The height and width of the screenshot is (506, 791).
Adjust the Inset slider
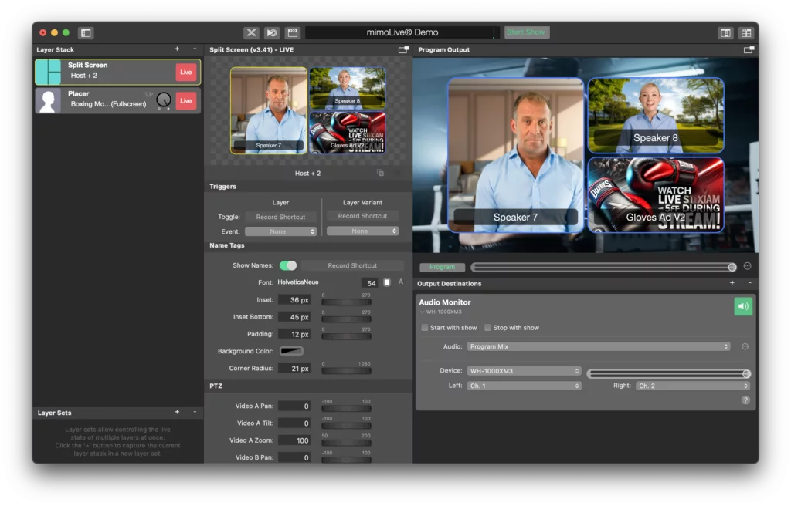(x=347, y=302)
